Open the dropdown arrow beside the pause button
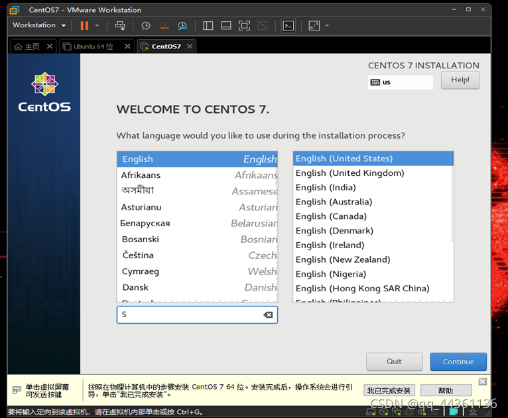This screenshot has height=418, width=508. click(x=97, y=26)
